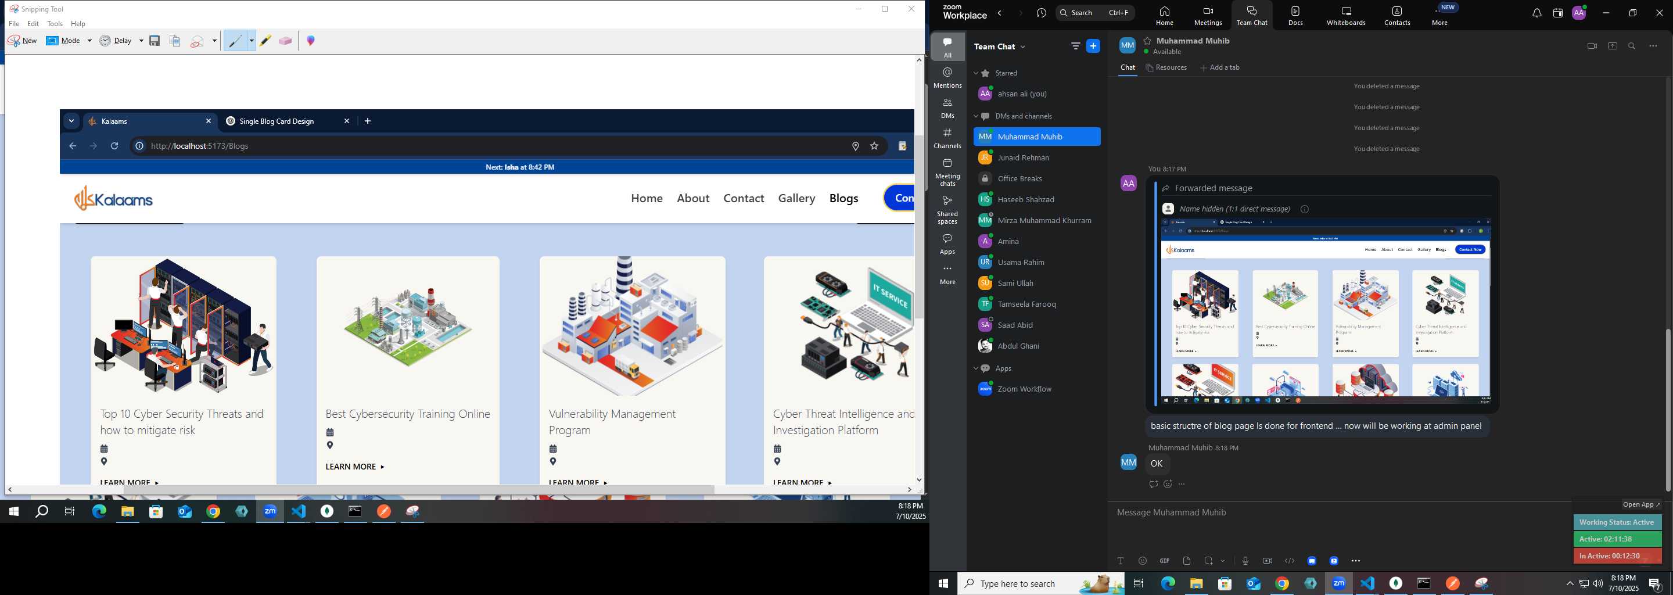Expand the Delay dropdown arrow

141,41
